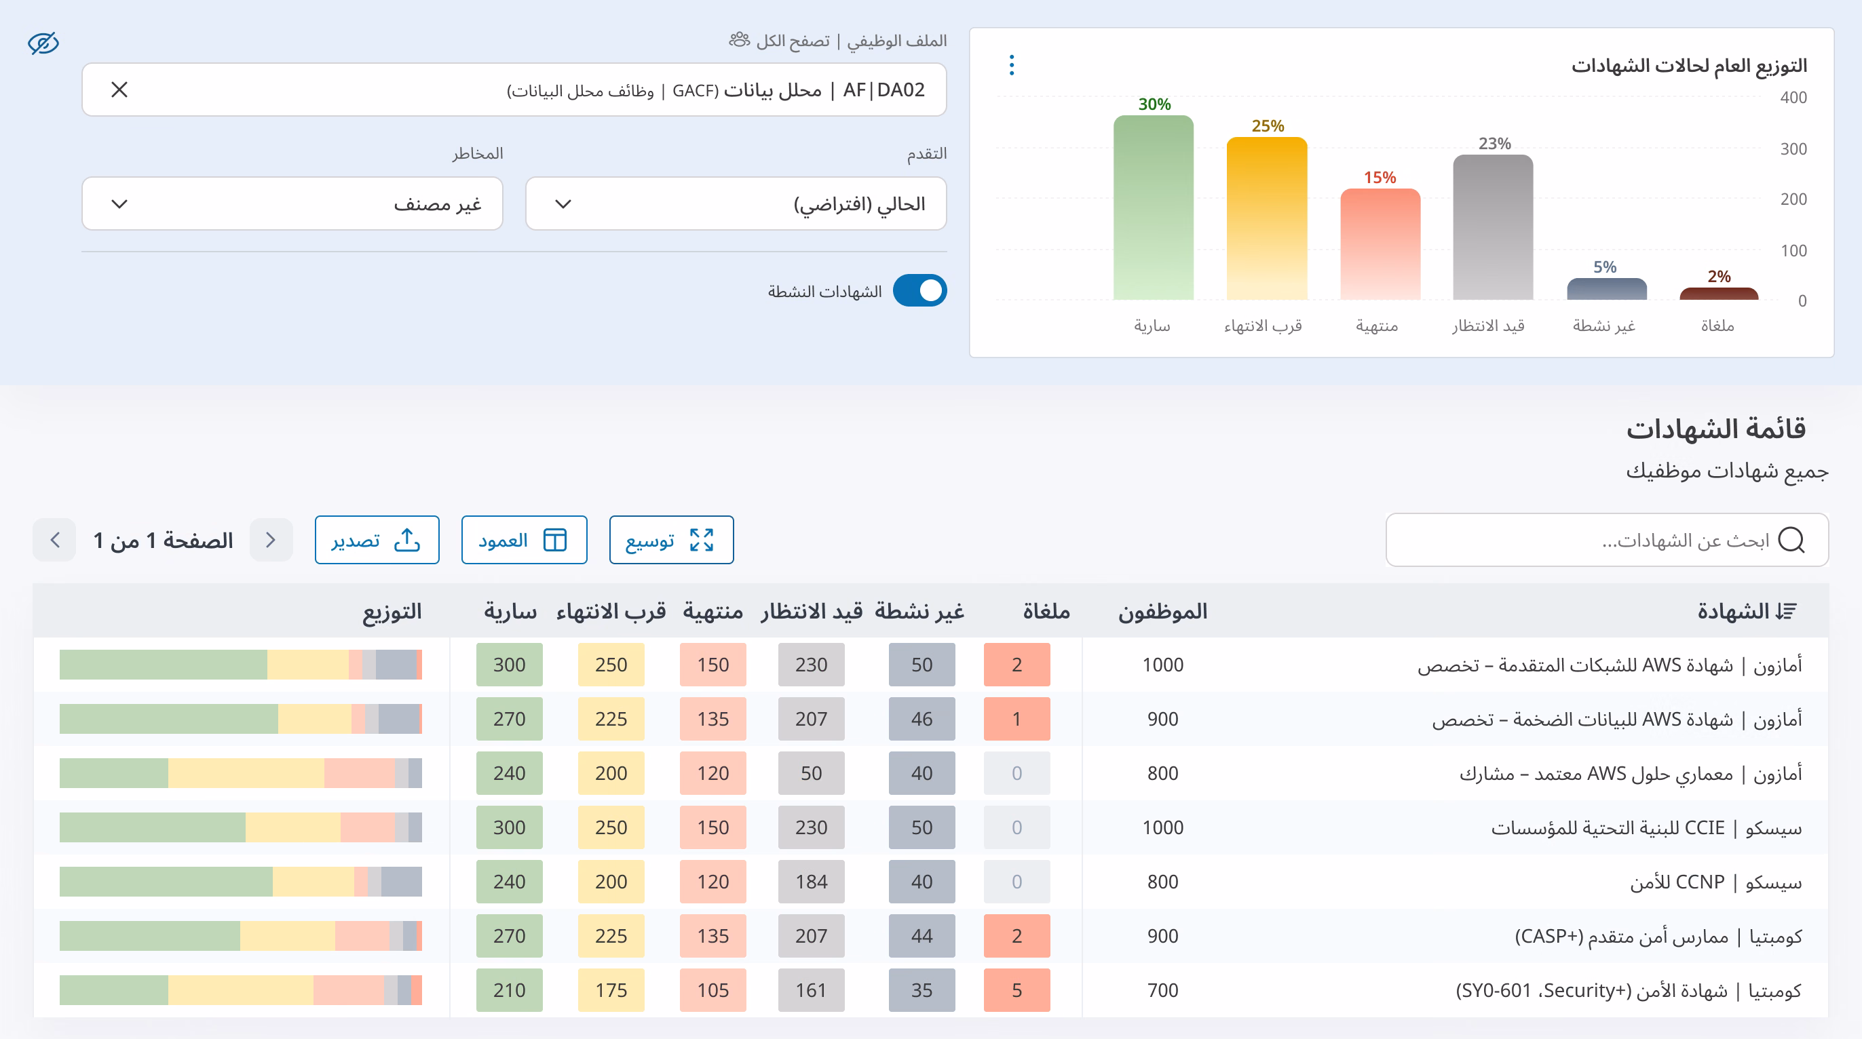Image resolution: width=1862 pixels, height=1039 pixels.
Task: Click the yellow قرب الانتهاء 25% chart bar
Action: click(1266, 219)
